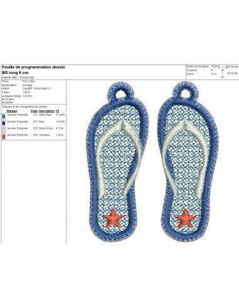Click the 'Marque' column header

tap(12, 111)
